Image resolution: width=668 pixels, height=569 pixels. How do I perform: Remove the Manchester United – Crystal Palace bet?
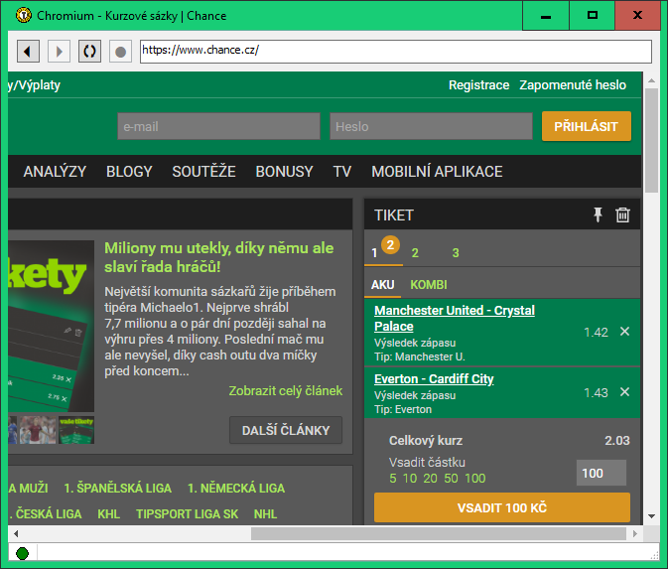[624, 331]
